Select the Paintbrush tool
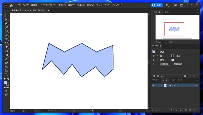Image resolution: width=203 pixels, height=115 pixels. (x=6, y=35)
